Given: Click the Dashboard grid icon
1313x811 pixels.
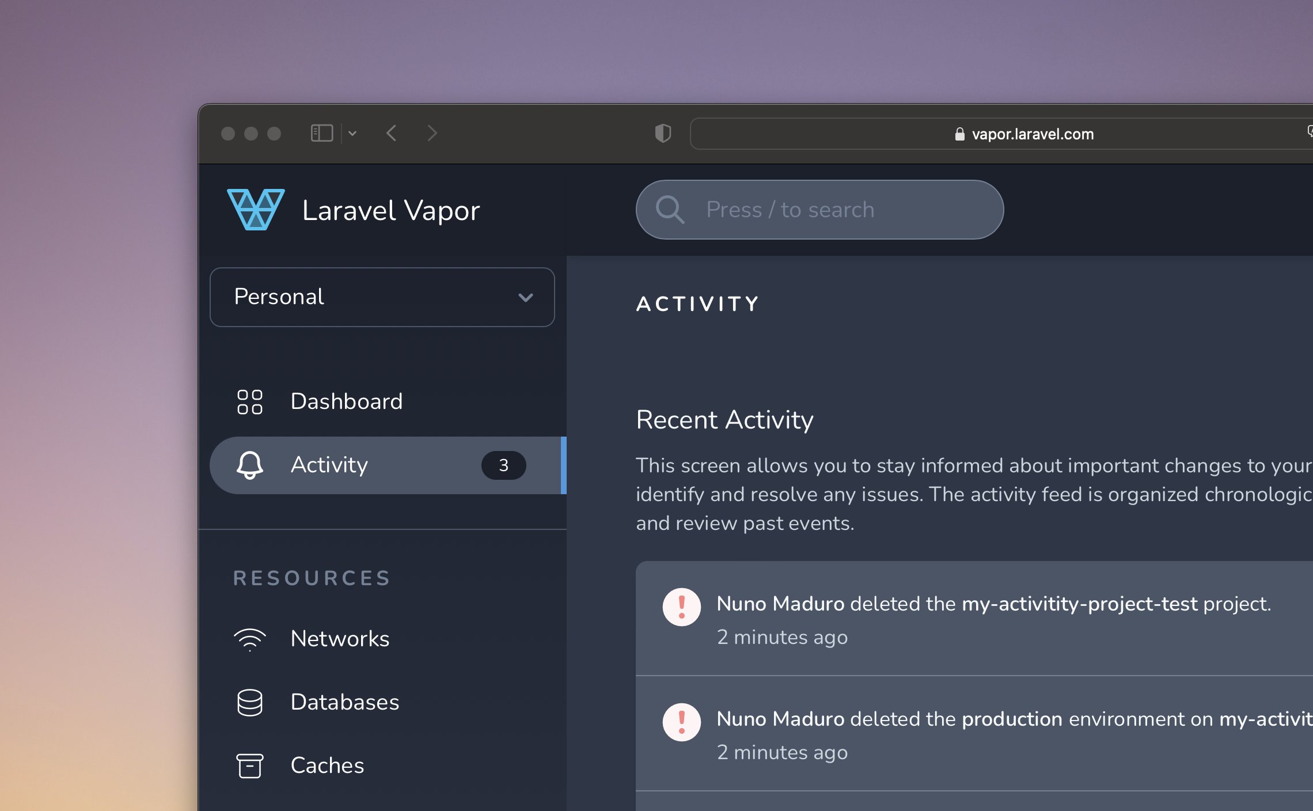Looking at the screenshot, I should (249, 401).
